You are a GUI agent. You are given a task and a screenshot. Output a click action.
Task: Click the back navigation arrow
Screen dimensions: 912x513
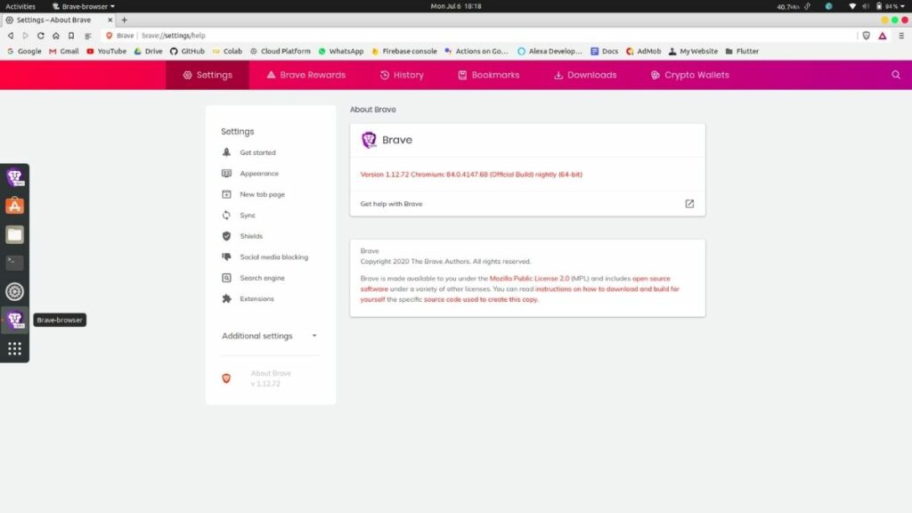(x=10, y=37)
